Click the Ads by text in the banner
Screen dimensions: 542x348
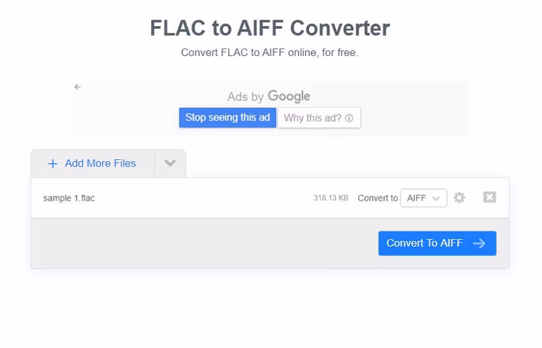point(245,97)
